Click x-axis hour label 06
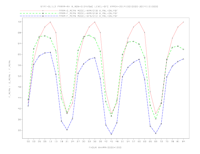Viewport: 200px width, 154px height. coord(39,141)
